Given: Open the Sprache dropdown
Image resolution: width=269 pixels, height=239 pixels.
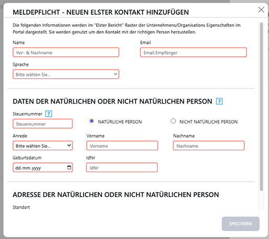Looking at the screenshot, I should (66, 74).
